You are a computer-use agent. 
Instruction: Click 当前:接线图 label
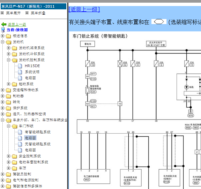[17, 30]
